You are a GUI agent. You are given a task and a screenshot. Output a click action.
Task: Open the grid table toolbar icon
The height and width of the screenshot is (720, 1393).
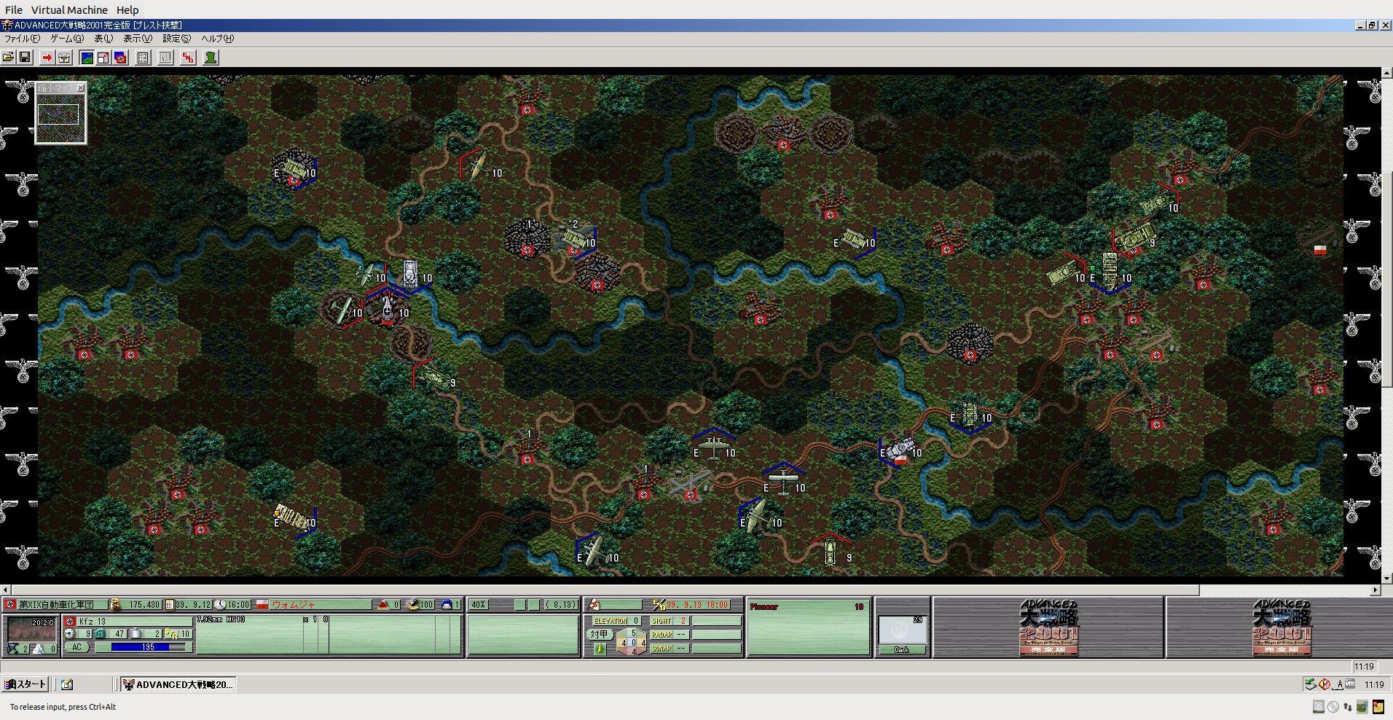coord(144,58)
